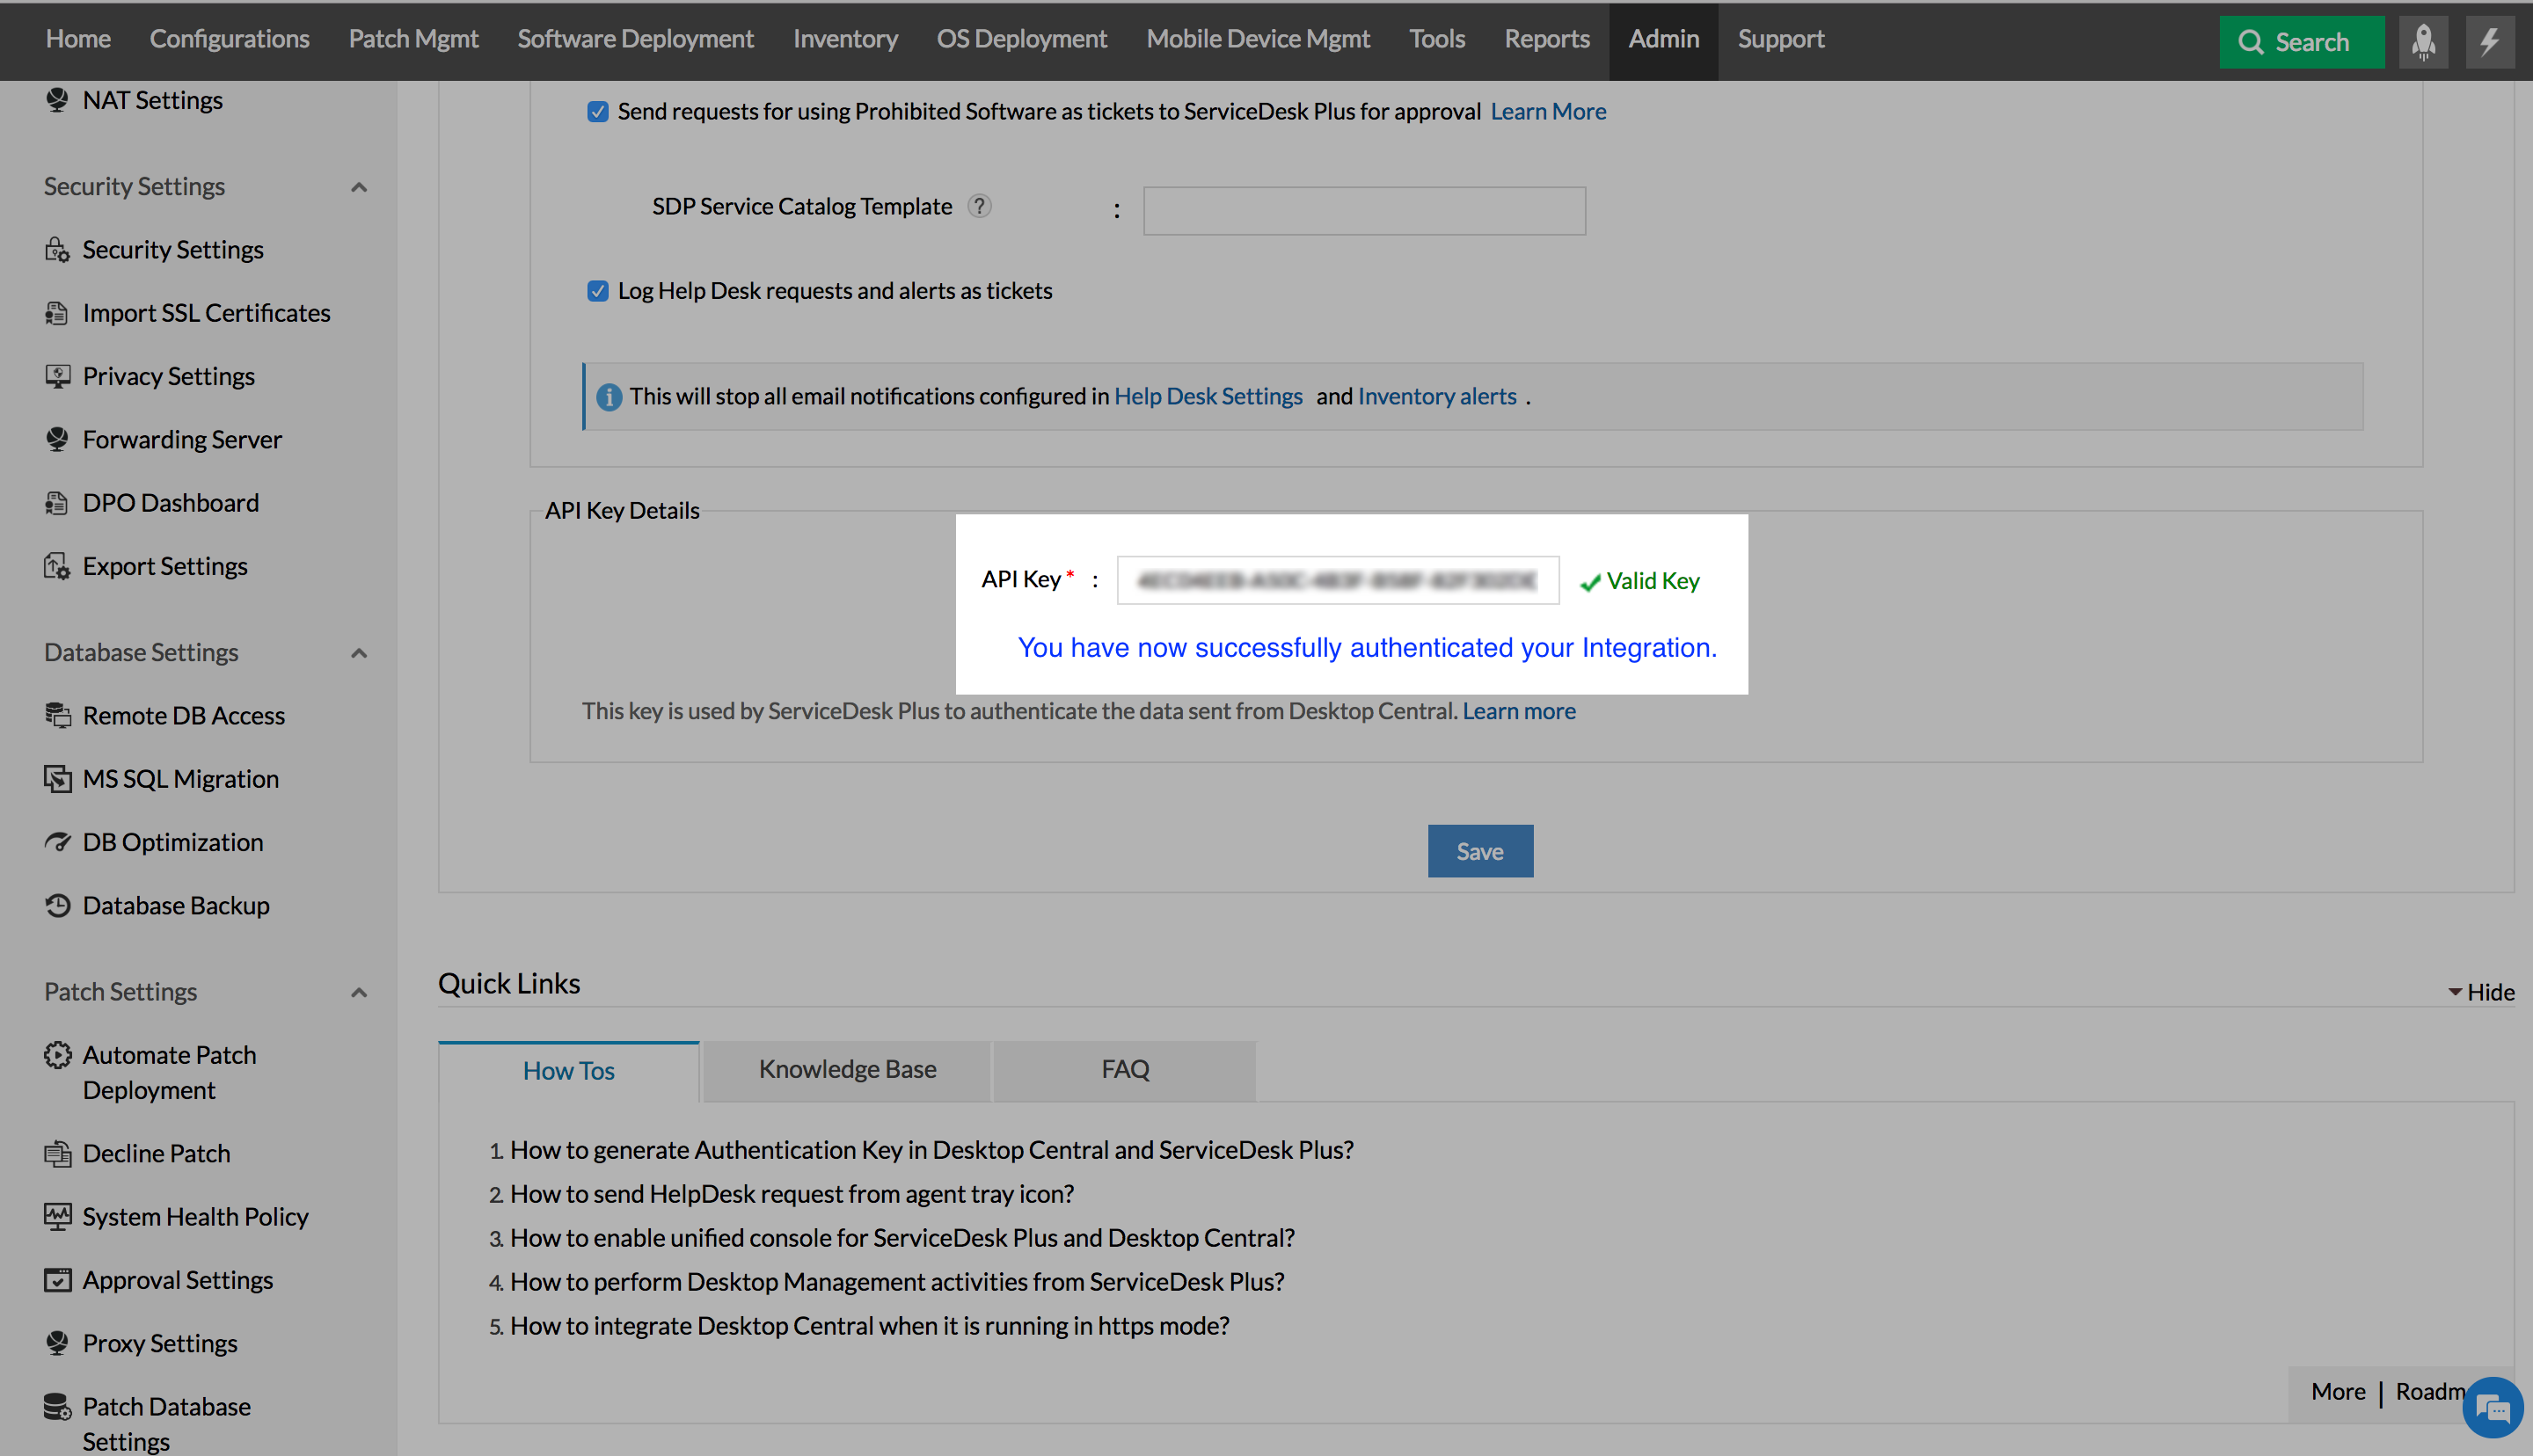Click the Database Backup sidebar icon
This screenshot has width=2533, height=1456.
point(57,905)
